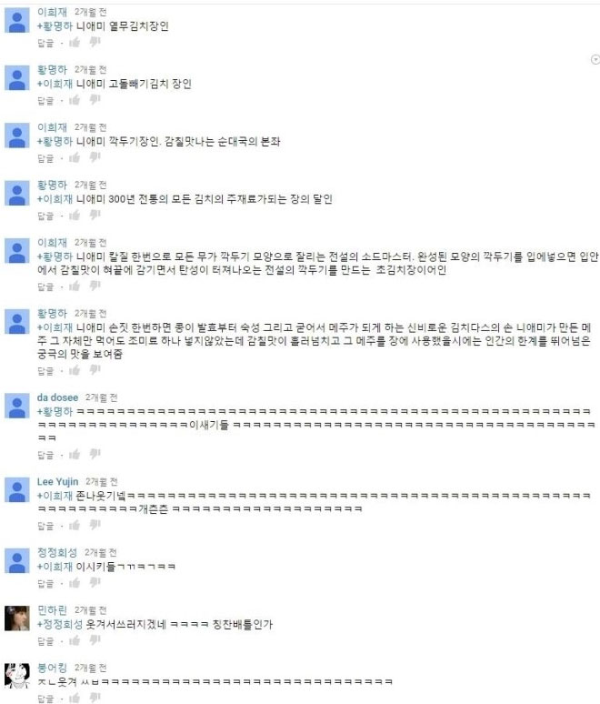Open 붕어킹's avatar thumbnail
The height and width of the screenshot is (704, 600).
(17, 676)
